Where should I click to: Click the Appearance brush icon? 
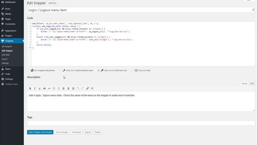[x=3, y=31]
